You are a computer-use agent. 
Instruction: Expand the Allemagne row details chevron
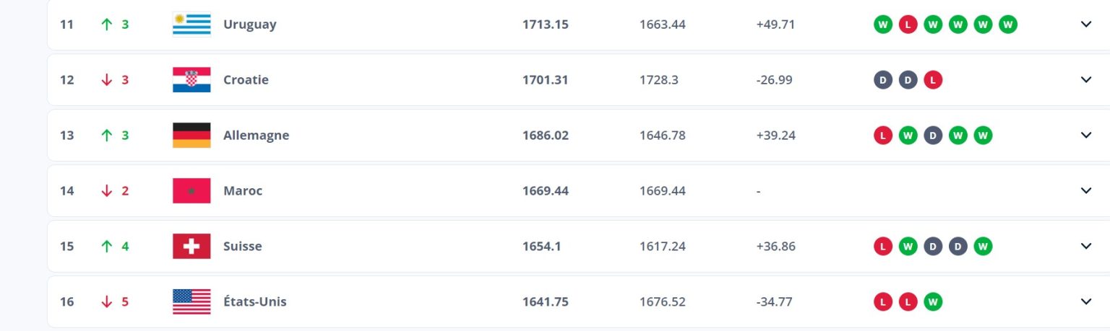[1085, 136]
